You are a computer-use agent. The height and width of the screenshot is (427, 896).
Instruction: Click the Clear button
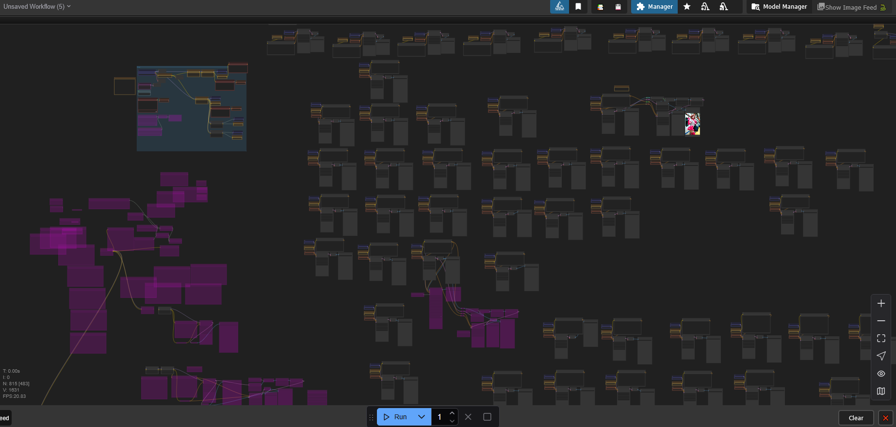click(x=856, y=418)
